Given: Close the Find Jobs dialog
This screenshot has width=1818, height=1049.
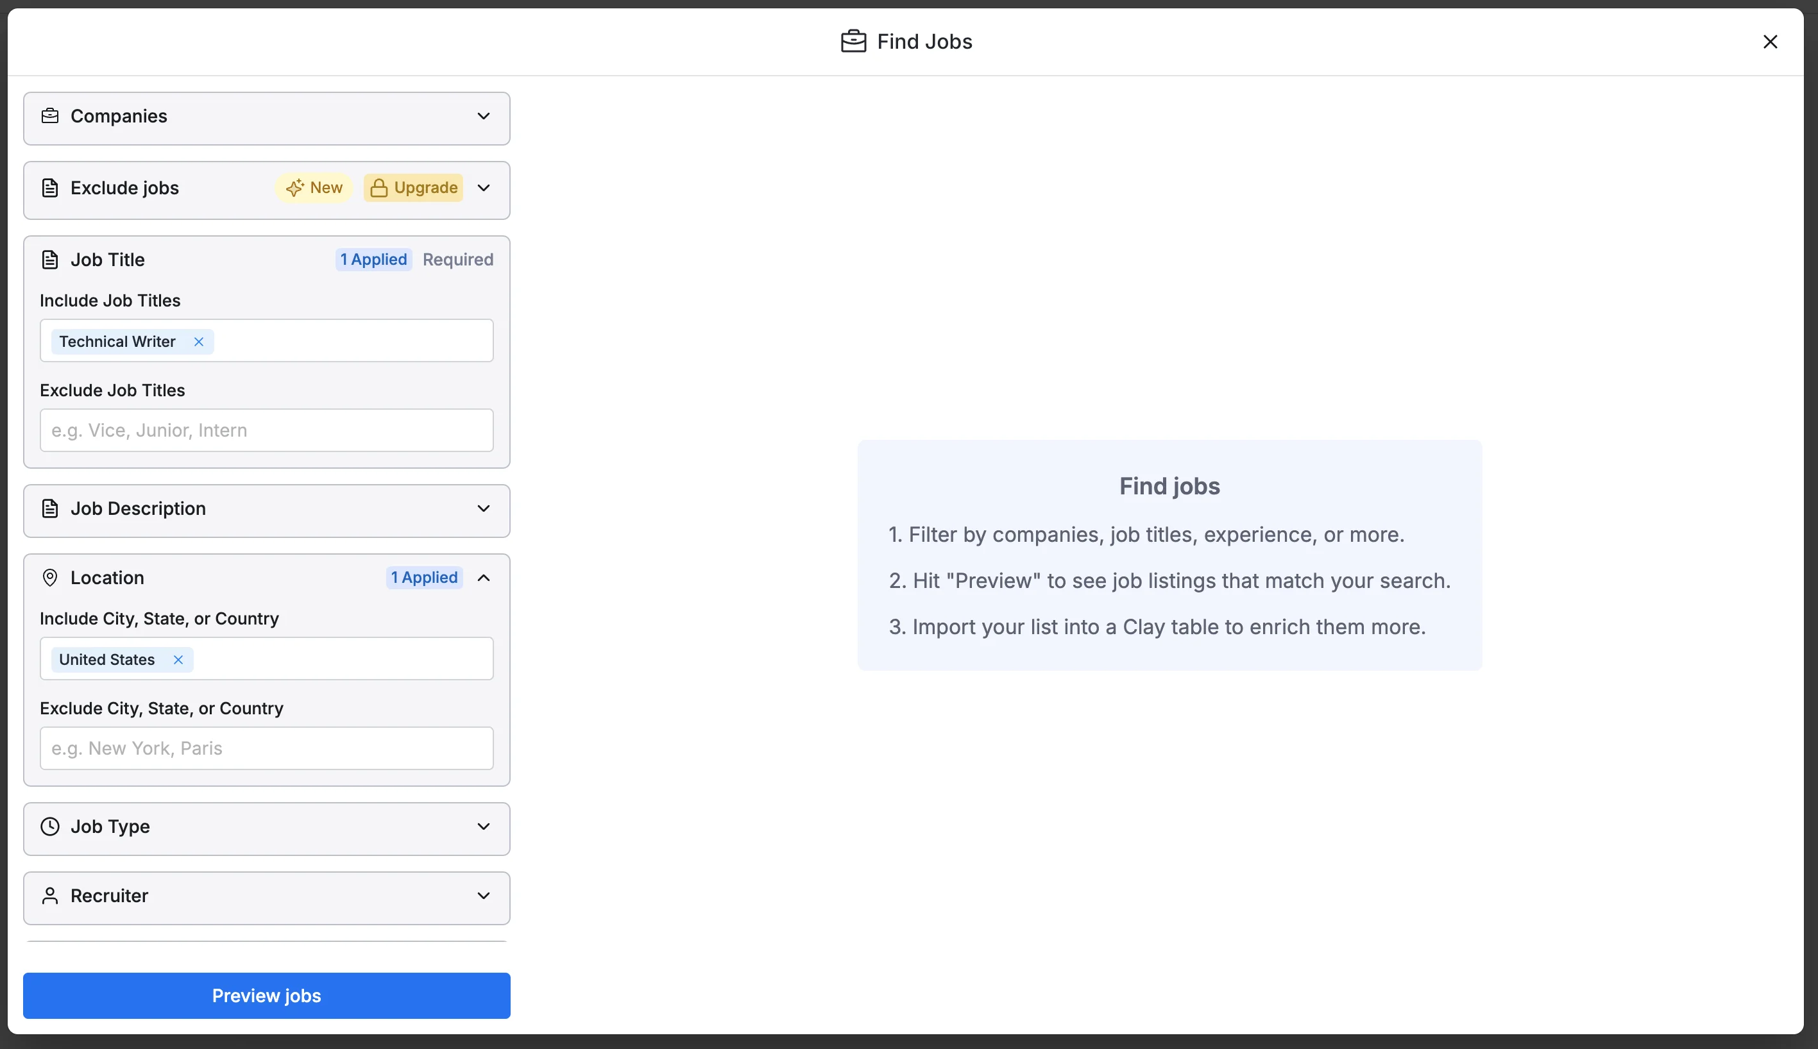Looking at the screenshot, I should (x=1770, y=42).
